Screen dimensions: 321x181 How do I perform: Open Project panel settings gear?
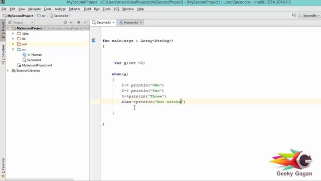(x=79, y=22)
